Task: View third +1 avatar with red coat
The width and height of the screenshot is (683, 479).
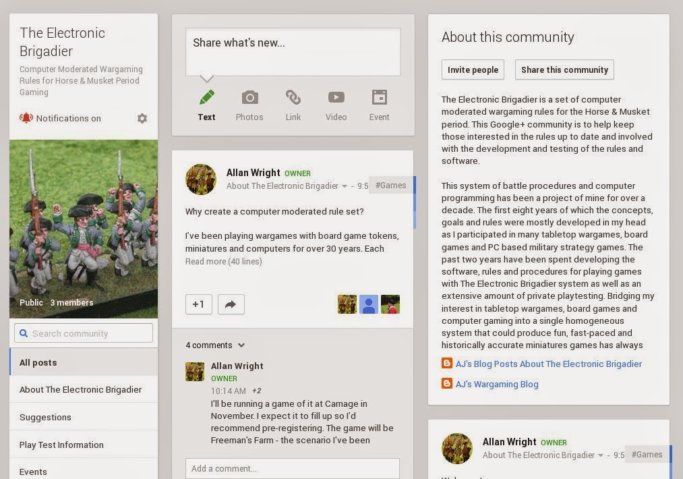Action: 390,304
